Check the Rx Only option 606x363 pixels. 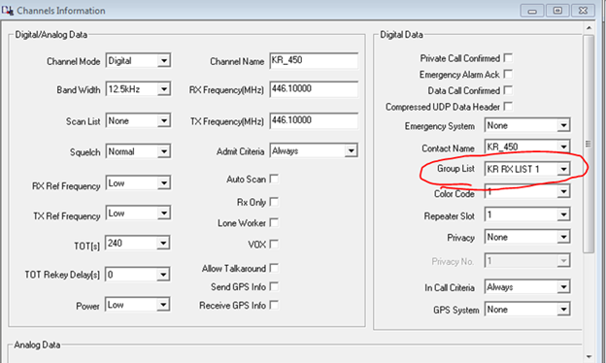click(274, 202)
